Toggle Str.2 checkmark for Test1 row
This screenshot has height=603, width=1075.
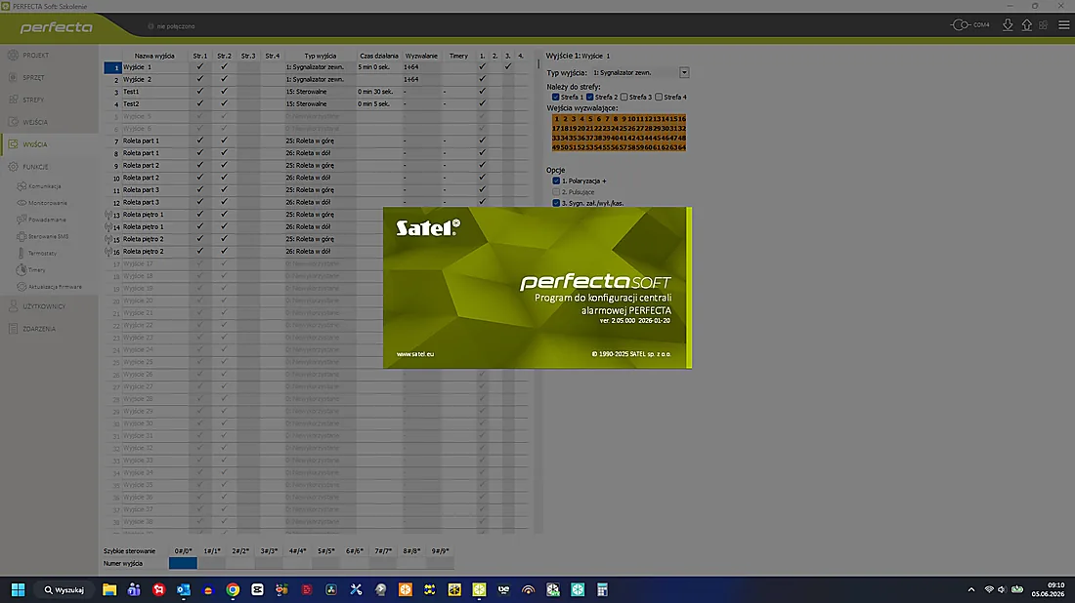pos(224,91)
